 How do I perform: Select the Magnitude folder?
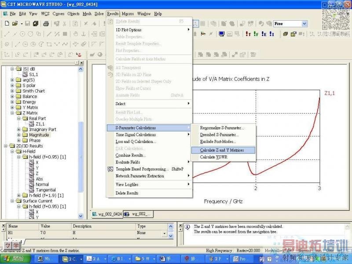39,135
